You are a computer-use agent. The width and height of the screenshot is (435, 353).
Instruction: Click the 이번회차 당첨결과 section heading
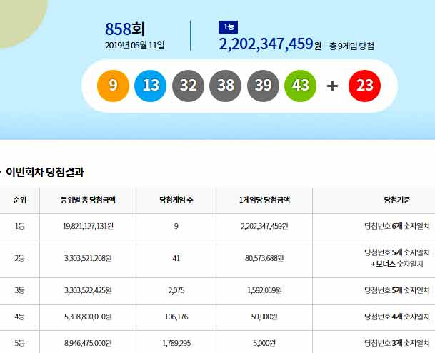(x=45, y=172)
